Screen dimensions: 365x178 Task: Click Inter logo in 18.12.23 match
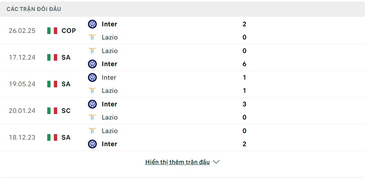(x=92, y=144)
